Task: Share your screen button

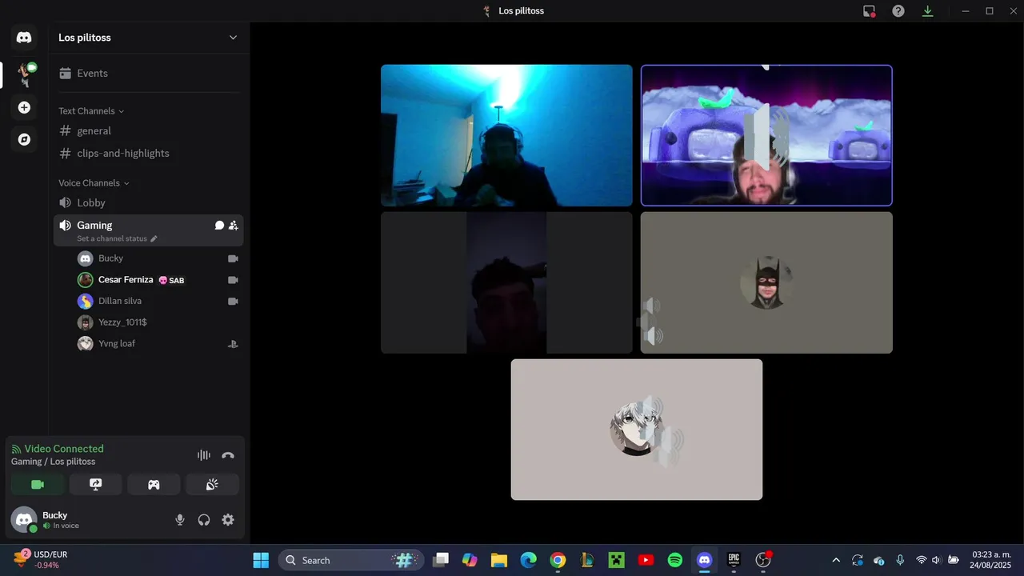Action: pos(96,485)
